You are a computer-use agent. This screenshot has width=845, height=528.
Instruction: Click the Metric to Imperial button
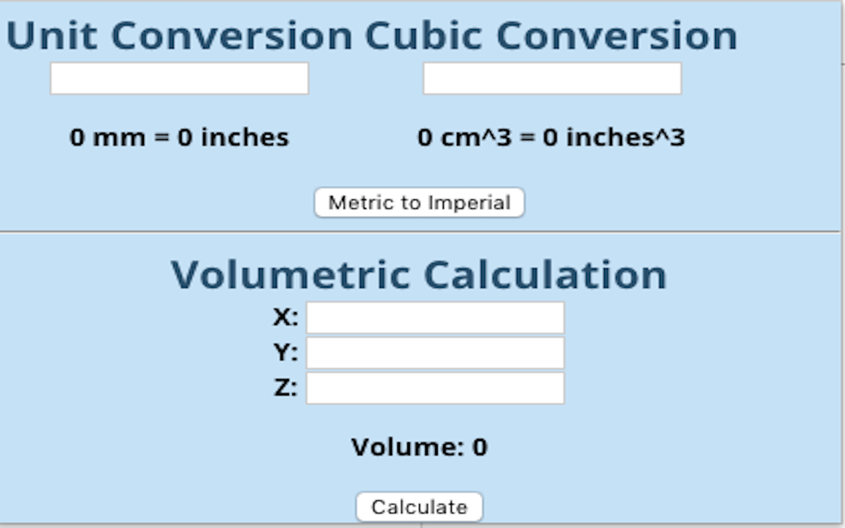(x=419, y=203)
